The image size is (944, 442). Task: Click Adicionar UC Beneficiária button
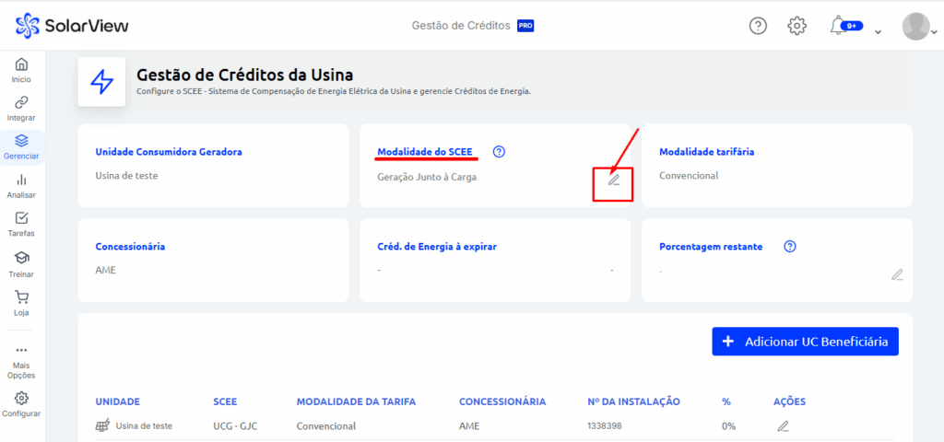(805, 342)
